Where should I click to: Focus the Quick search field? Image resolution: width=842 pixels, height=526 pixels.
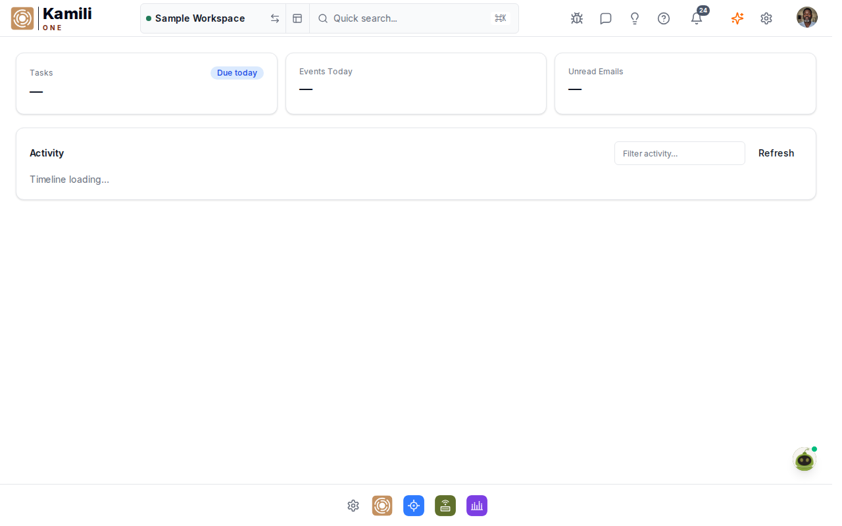click(414, 18)
